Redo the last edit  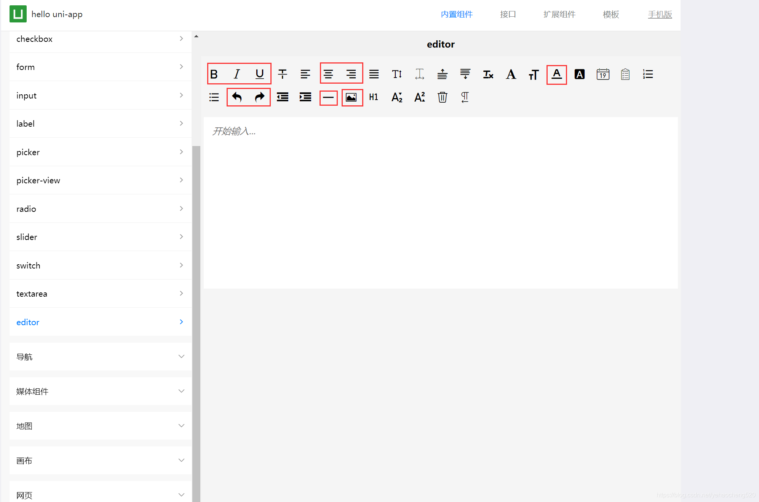pyautogui.click(x=260, y=97)
